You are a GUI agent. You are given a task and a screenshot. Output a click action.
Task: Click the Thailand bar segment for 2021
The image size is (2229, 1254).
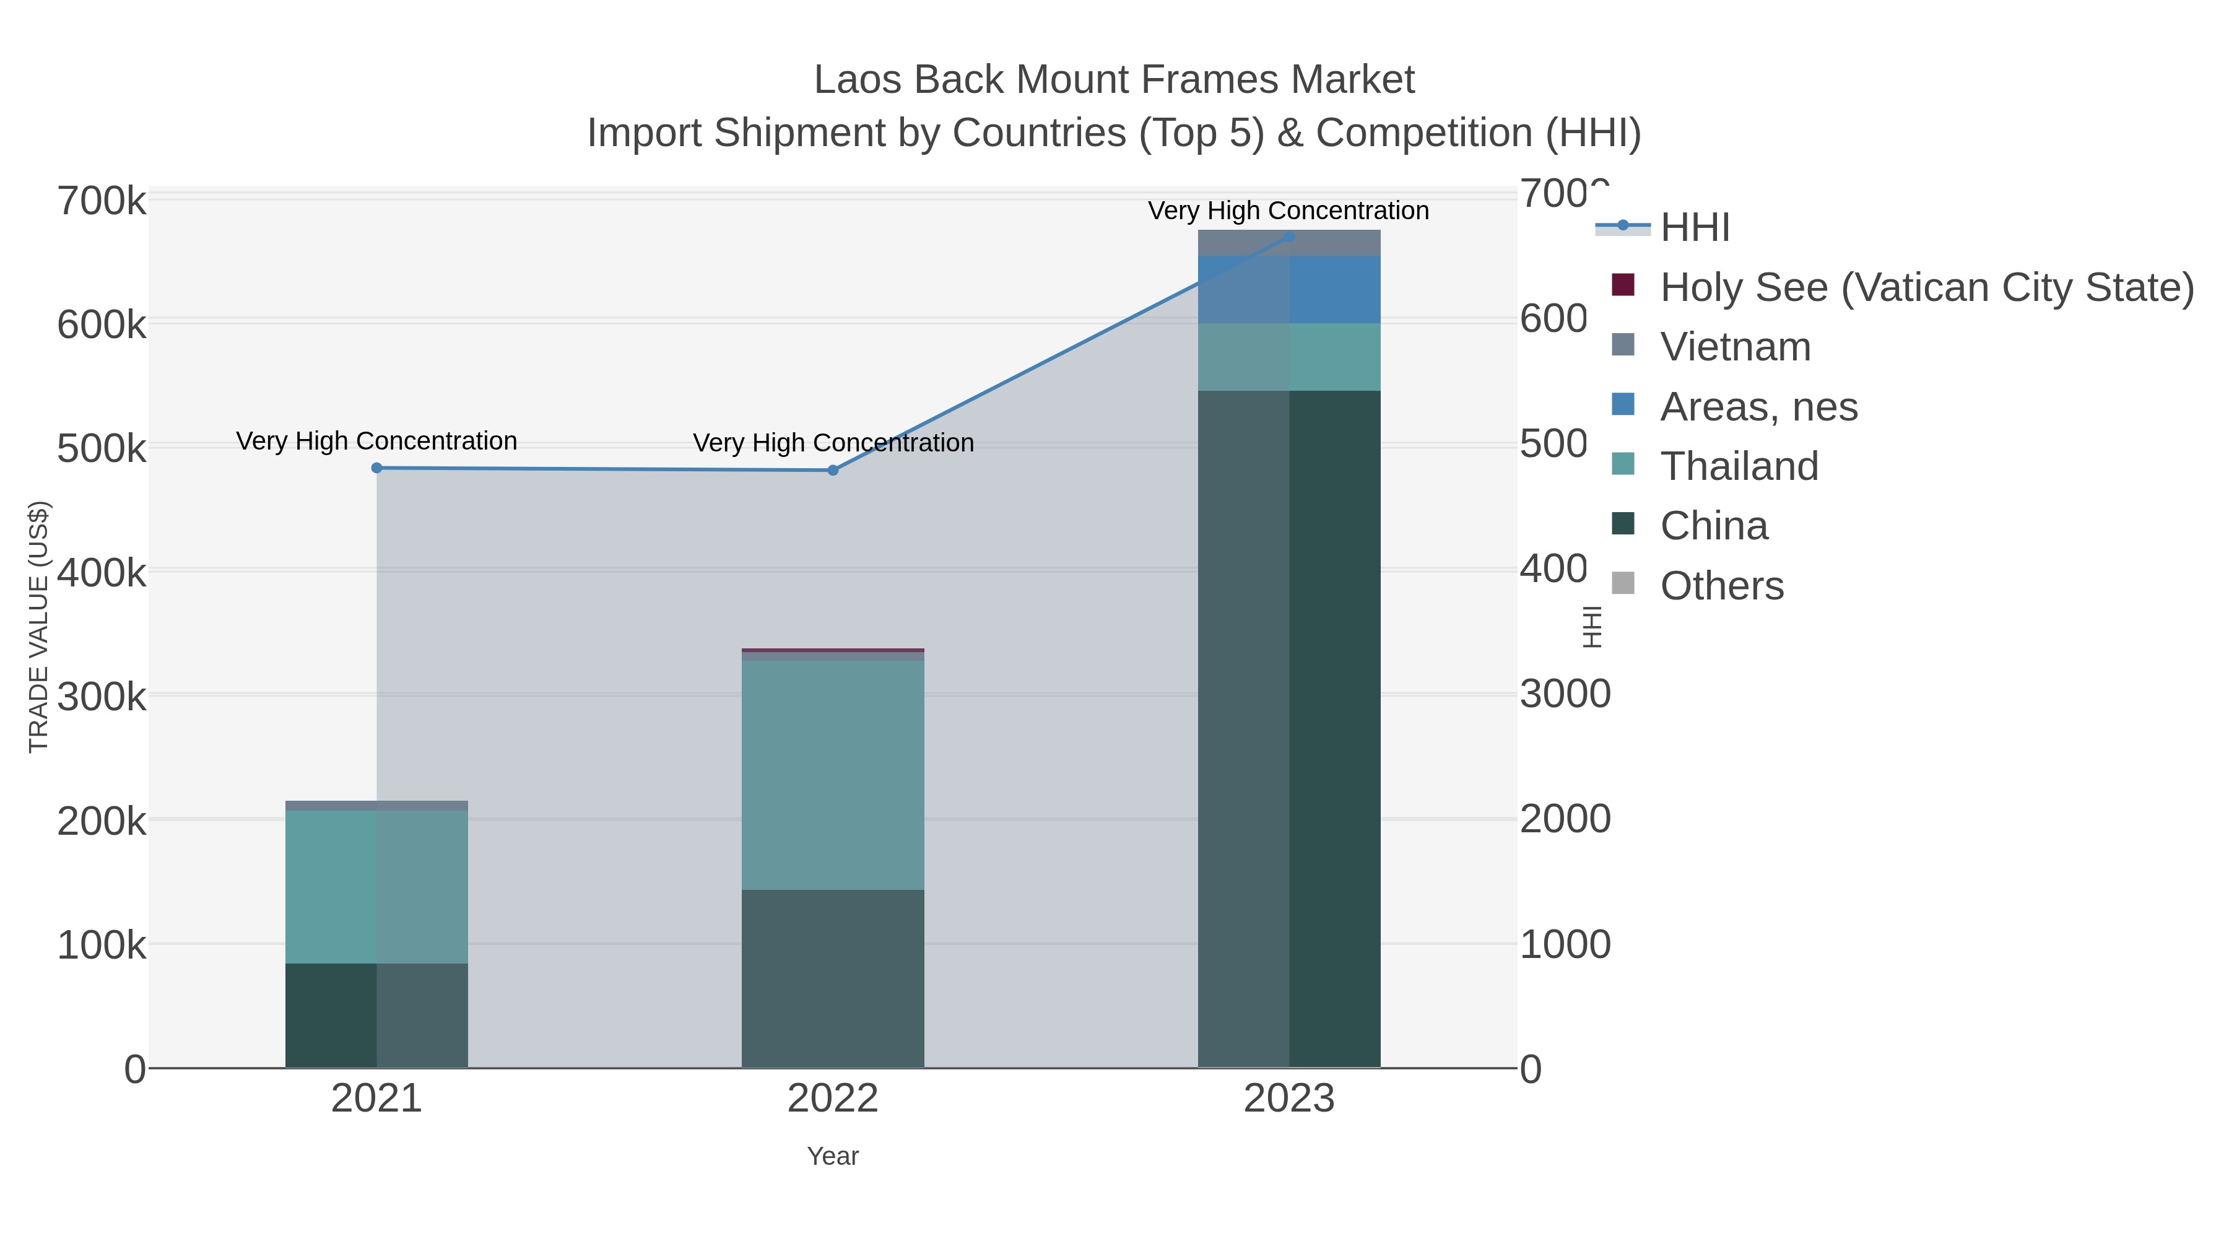pyautogui.click(x=376, y=887)
